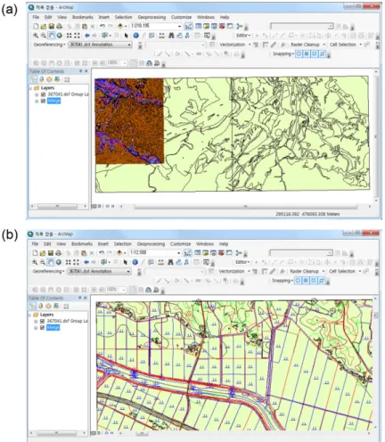Image resolution: width=385 pixels, height=442 pixels.
Task: Open map scale dropdown showing 1:12,500
Action: (178, 253)
